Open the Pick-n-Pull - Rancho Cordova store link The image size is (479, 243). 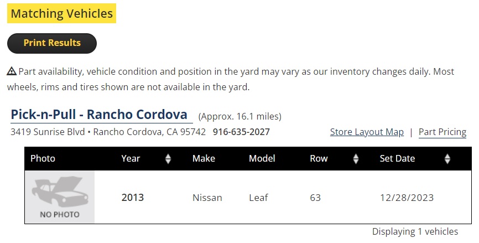point(99,115)
